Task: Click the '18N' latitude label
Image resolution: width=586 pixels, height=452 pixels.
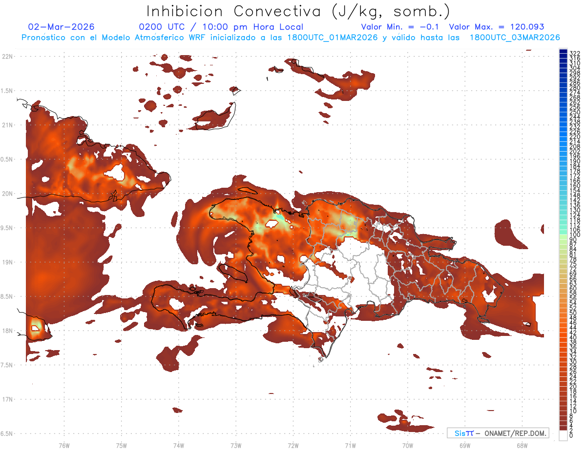Action: pyautogui.click(x=7, y=331)
